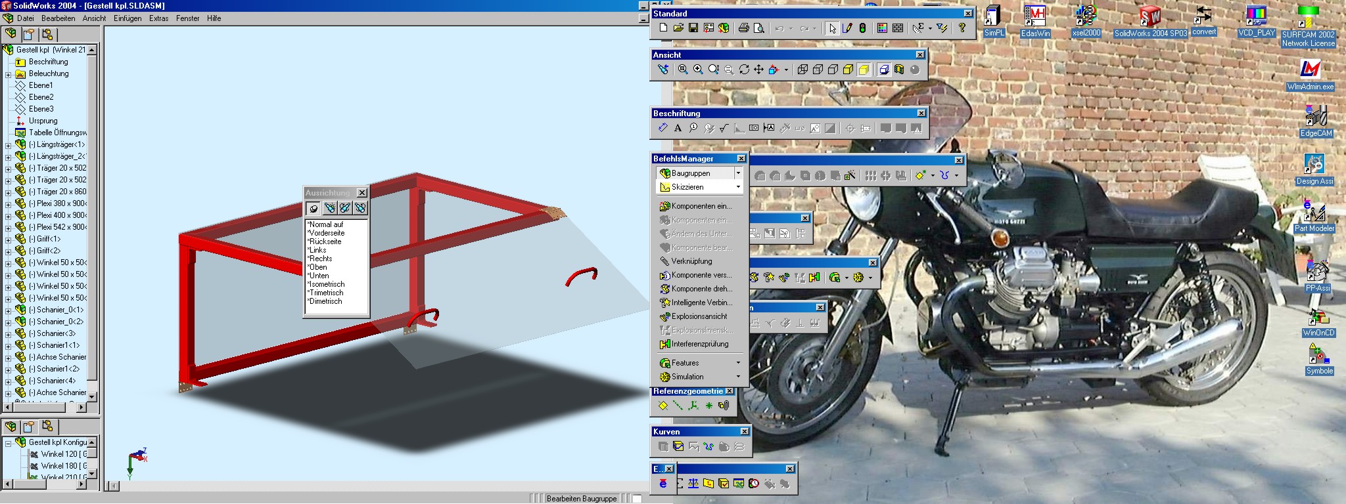Start sketch mode with the pencil icon
The width and height of the screenshot is (1346, 504).
click(x=847, y=28)
